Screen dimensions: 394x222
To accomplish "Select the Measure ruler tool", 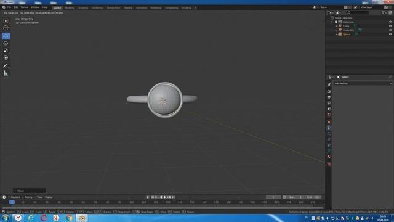I will pyautogui.click(x=6, y=73).
